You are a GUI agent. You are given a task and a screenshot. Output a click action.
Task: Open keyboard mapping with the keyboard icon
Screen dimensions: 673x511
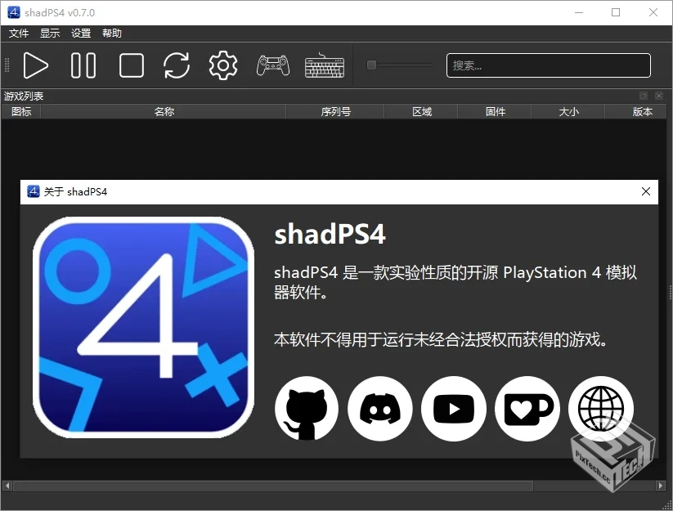tap(324, 65)
